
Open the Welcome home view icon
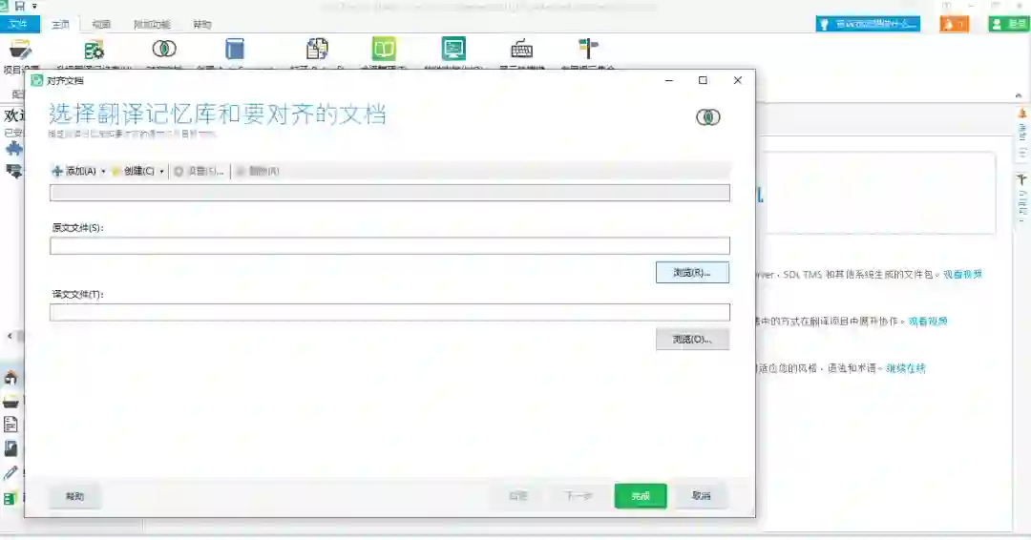(11, 378)
